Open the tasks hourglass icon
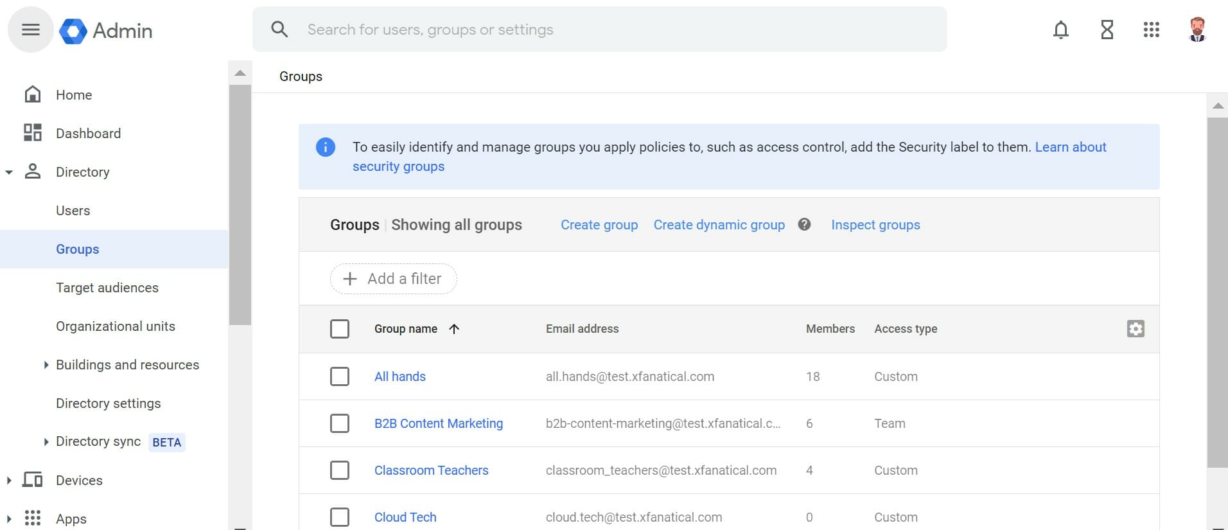 tap(1107, 30)
